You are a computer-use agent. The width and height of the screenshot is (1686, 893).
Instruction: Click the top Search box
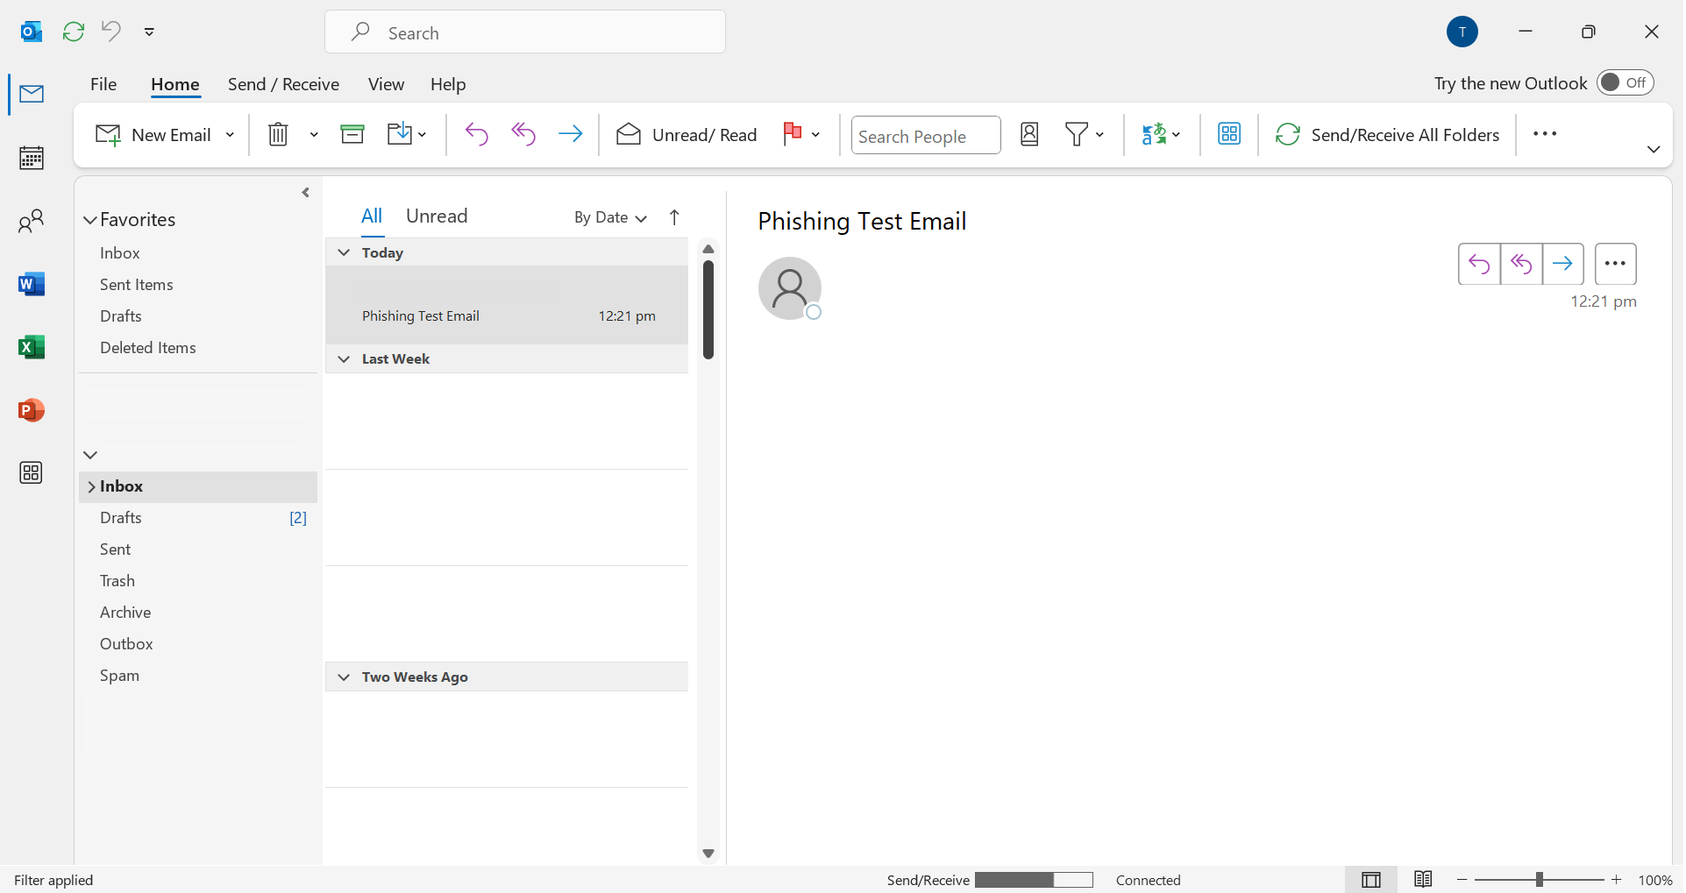[525, 32]
